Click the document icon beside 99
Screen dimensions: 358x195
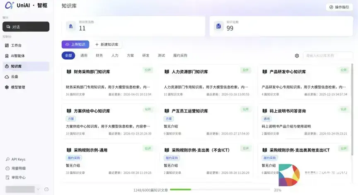point(218,26)
